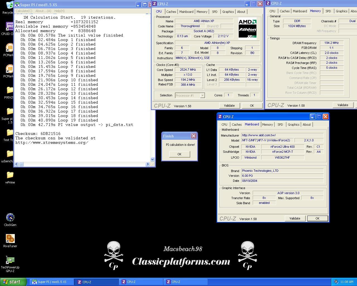This screenshot has height=286, width=357.
Task: Switch to Memory tab in CPU window
Action: pyautogui.click(x=202, y=12)
